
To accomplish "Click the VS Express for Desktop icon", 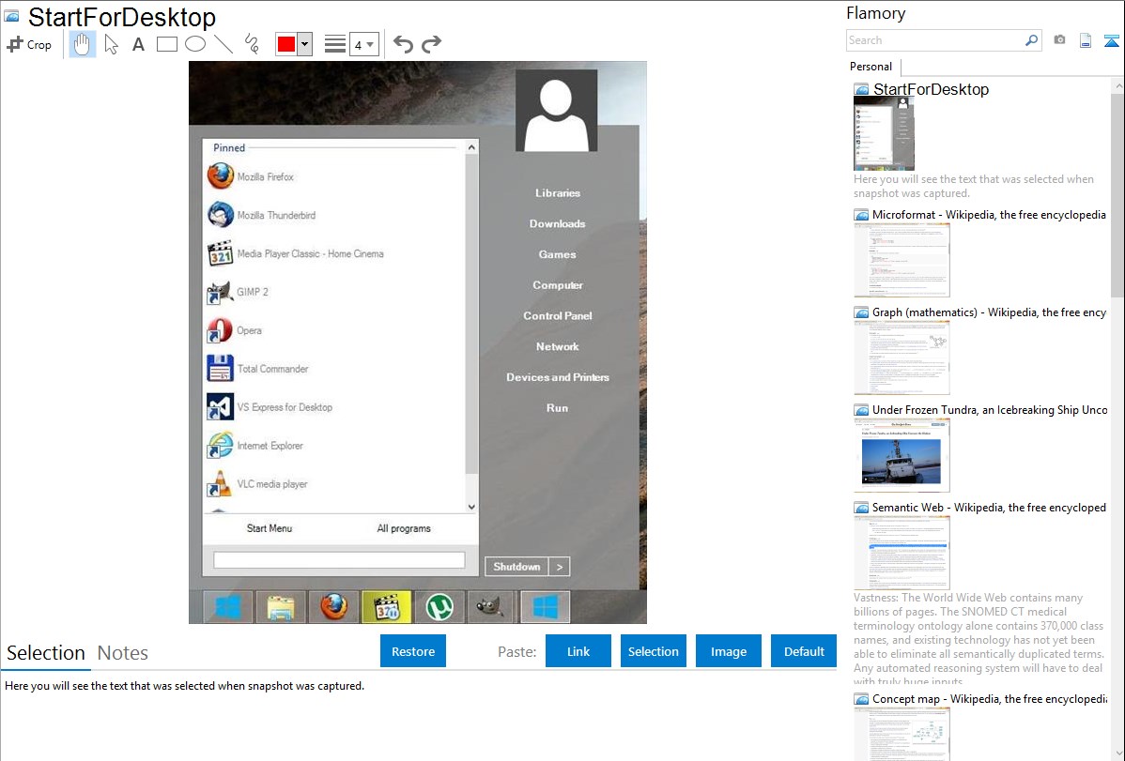I will point(220,406).
